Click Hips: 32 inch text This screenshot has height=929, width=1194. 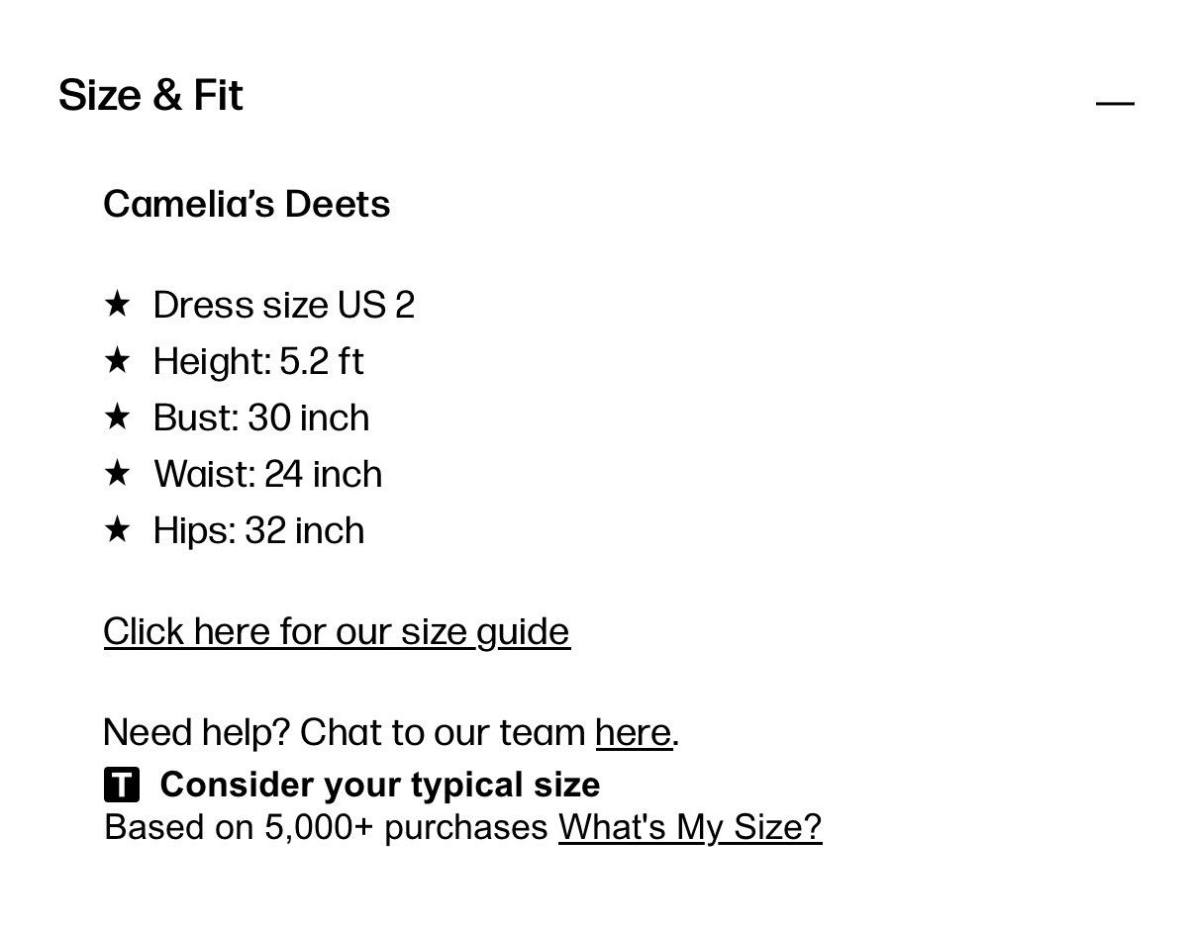(259, 530)
